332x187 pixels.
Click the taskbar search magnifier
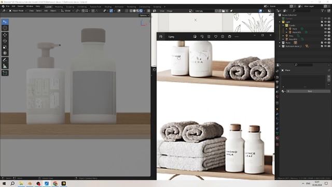[x=12, y=183]
